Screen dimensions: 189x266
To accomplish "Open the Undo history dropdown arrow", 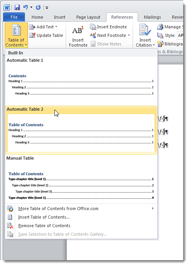I will click(x=31, y=7).
